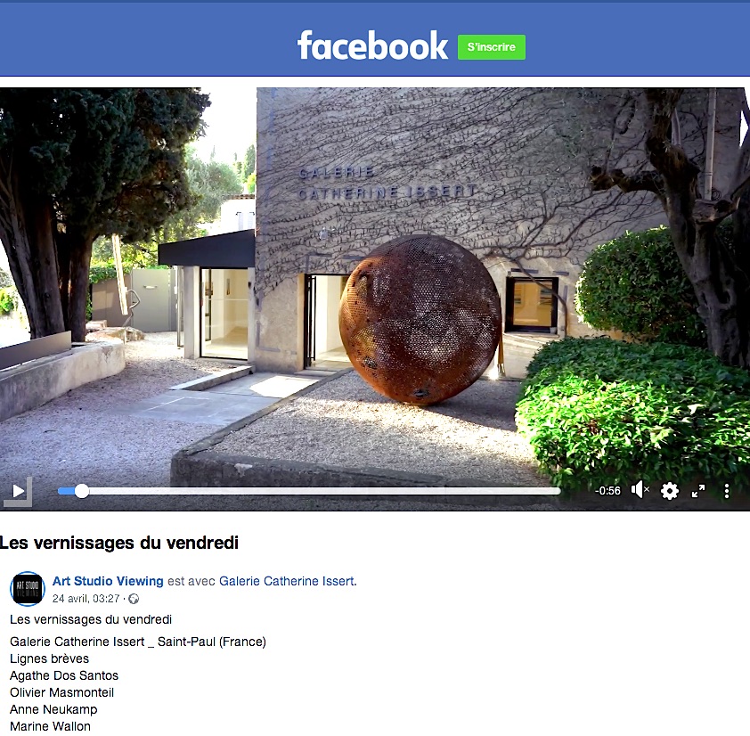750x736 pixels.
Task: Click Galerie Catherine Issert sign in video
Action: (387, 183)
